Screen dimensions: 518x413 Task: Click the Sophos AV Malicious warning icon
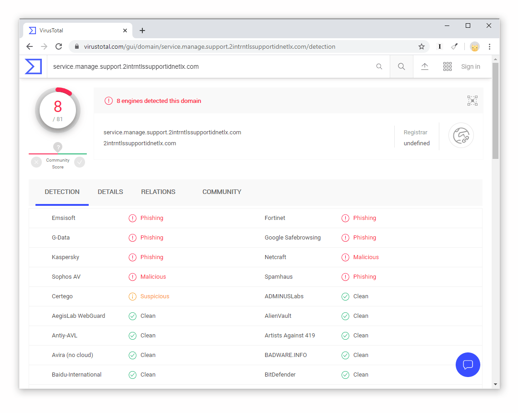click(x=132, y=277)
